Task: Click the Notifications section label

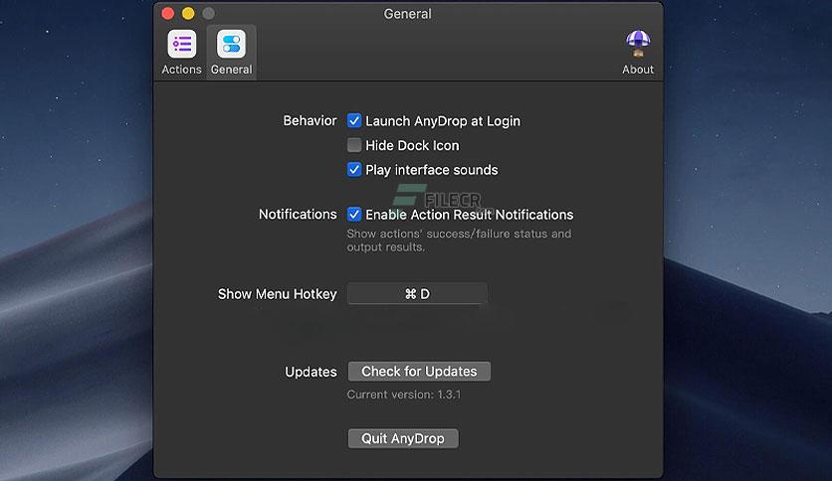Action: tap(298, 214)
